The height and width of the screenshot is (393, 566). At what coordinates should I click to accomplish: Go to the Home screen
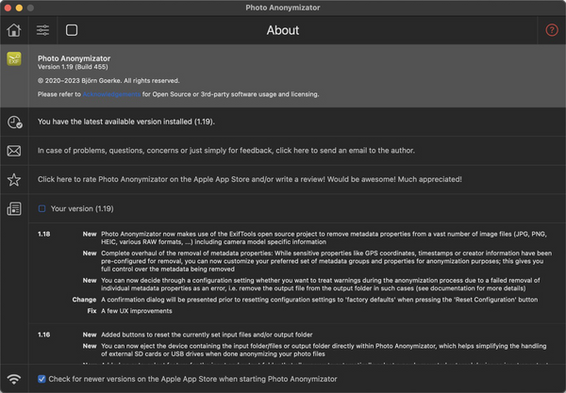[x=14, y=30]
